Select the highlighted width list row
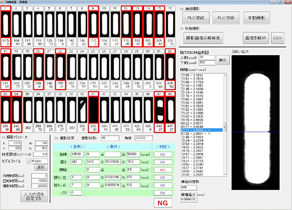The height and width of the screenshot is (210, 292). [x=202, y=130]
